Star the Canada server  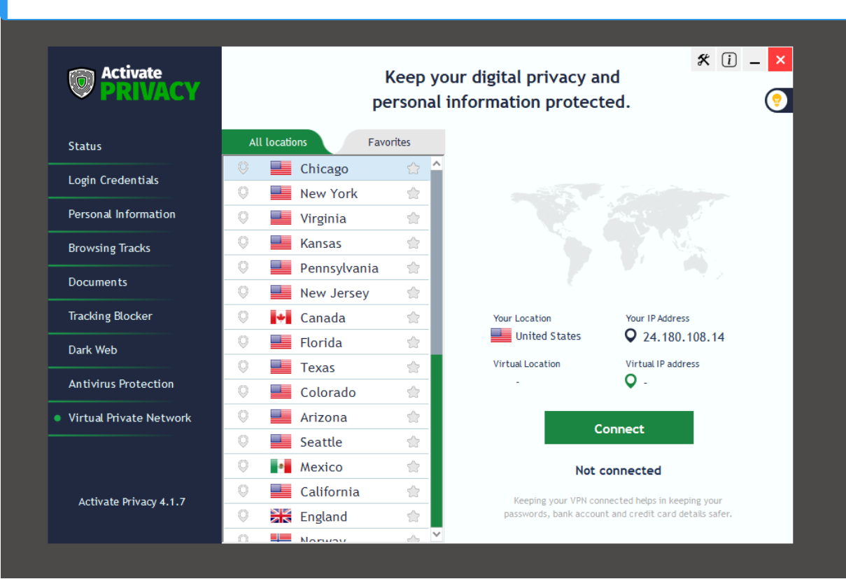tap(414, 318)
